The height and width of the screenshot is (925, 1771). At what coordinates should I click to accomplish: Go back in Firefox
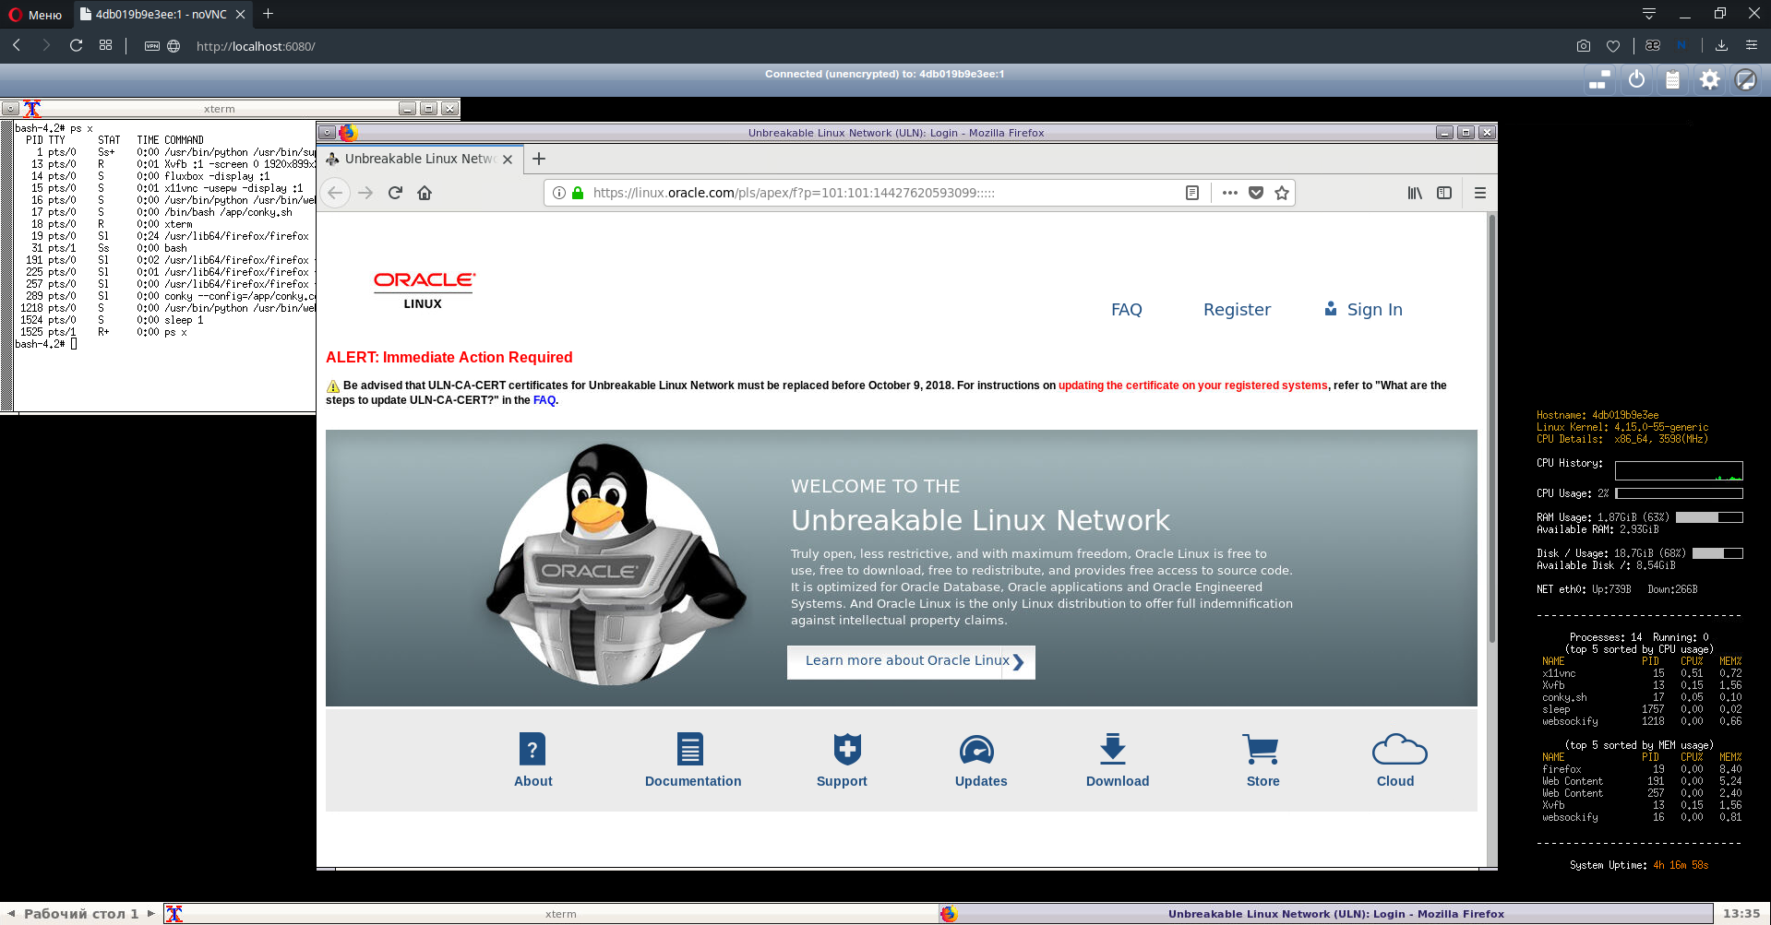[x=335, y=193]
